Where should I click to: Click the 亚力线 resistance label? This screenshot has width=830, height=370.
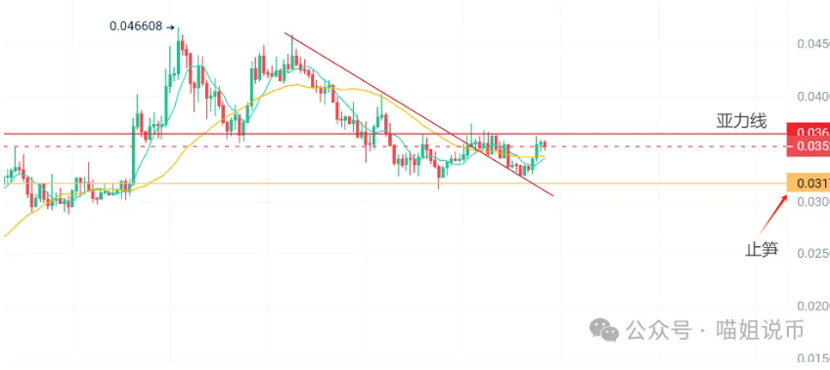tap(742, 122)
